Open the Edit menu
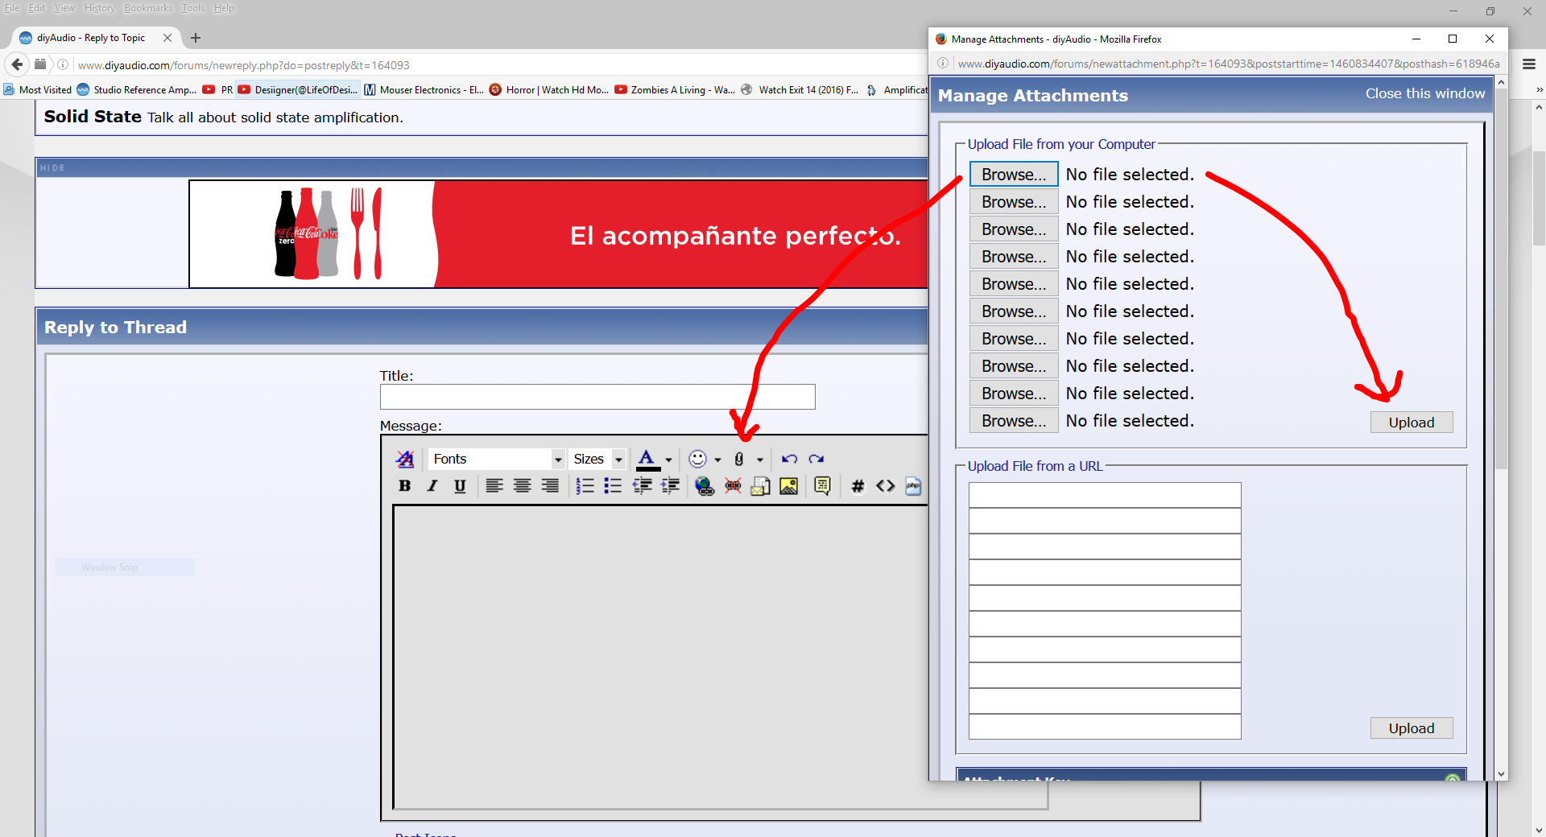This screenshot has width=1546, height=837. tap(37, 8)
